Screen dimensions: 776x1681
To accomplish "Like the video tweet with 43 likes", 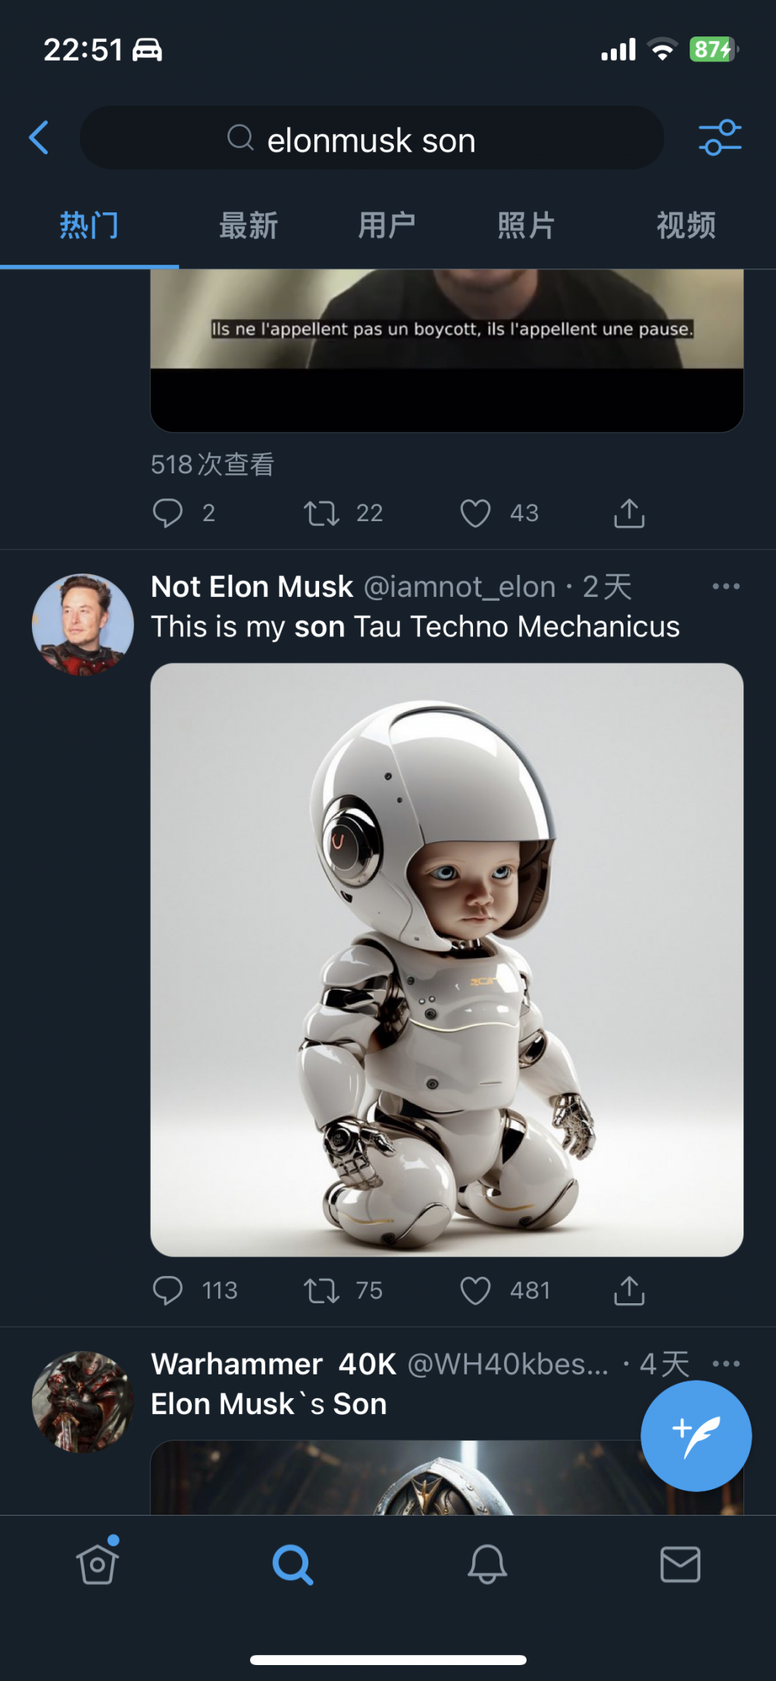I will coord(475,514).
